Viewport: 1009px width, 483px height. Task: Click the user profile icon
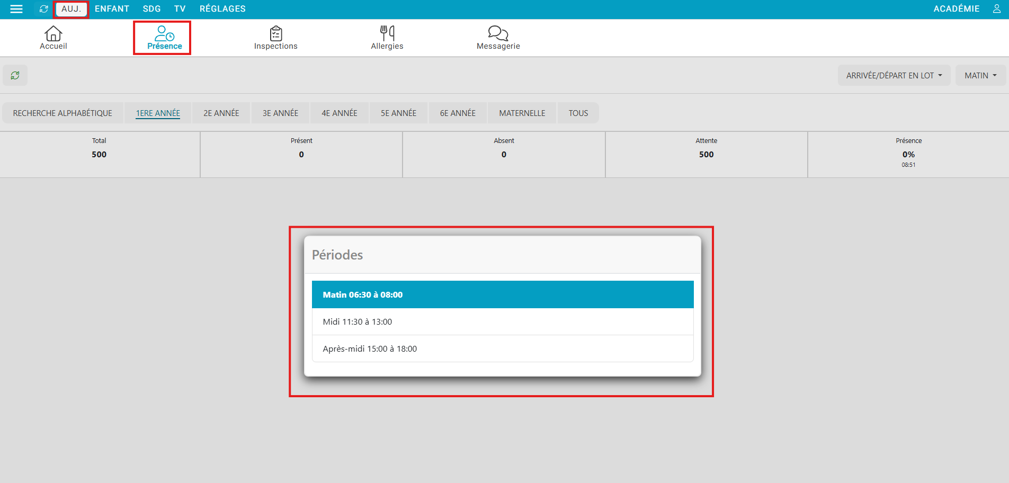tap(996, 9)
